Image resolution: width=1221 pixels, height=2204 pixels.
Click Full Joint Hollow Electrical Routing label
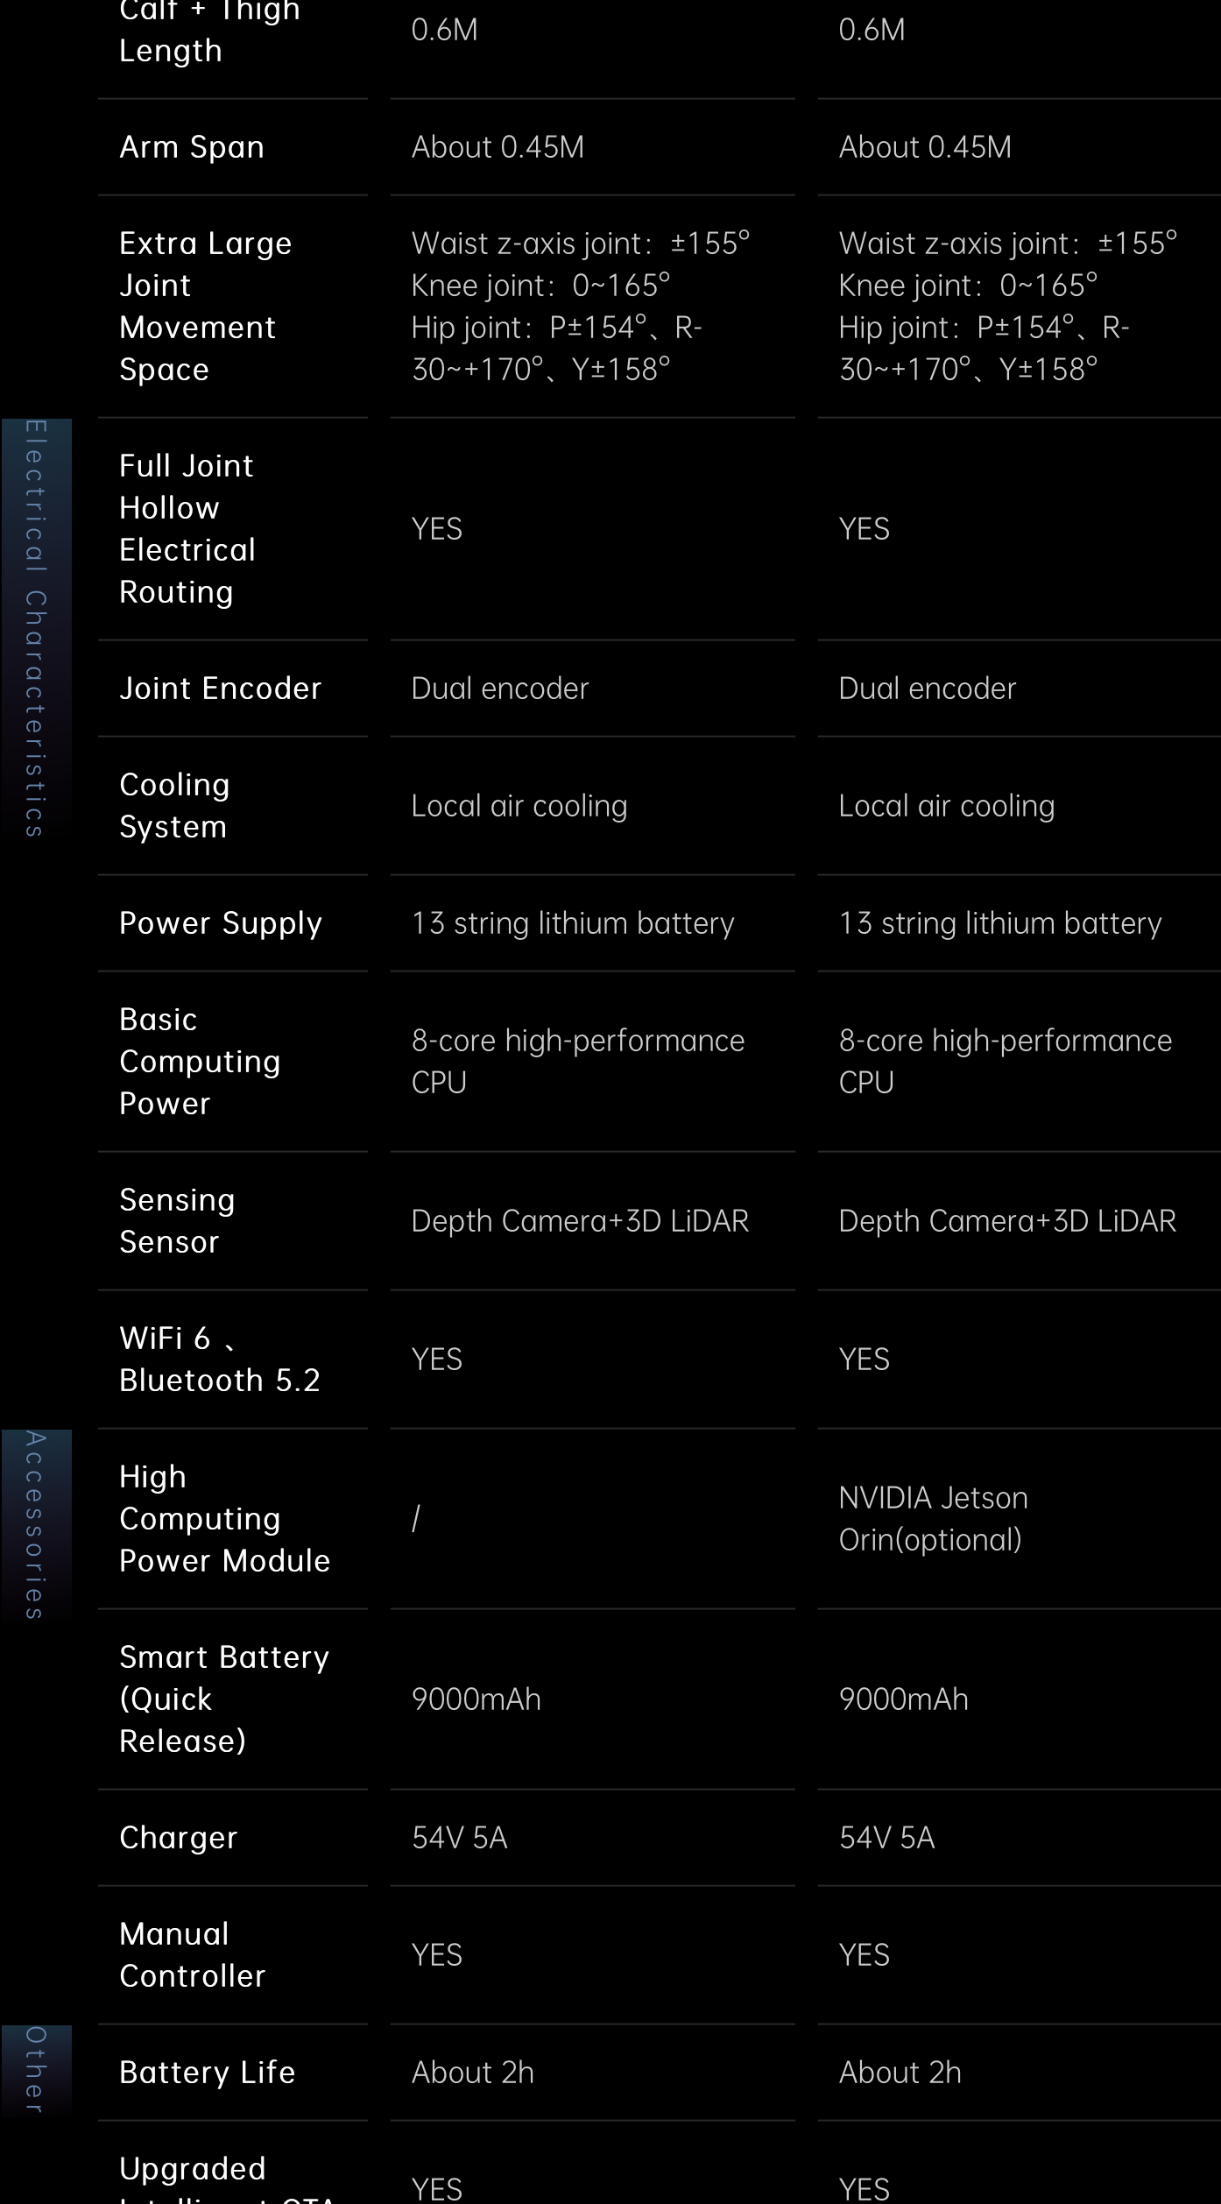pos(187,528)
